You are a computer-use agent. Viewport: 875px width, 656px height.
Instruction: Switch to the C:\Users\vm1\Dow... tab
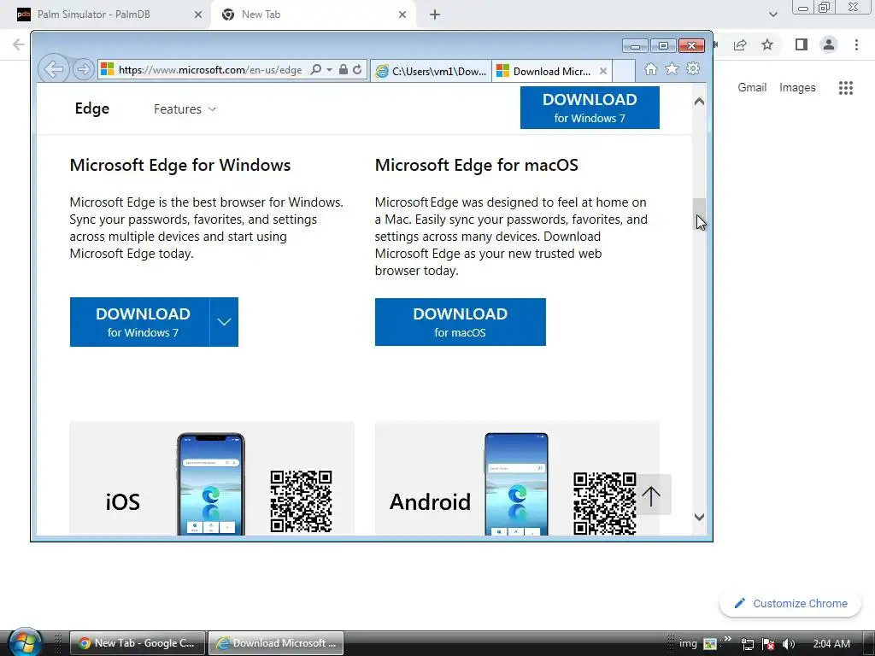pyautogui.click(x=431, y=72)
